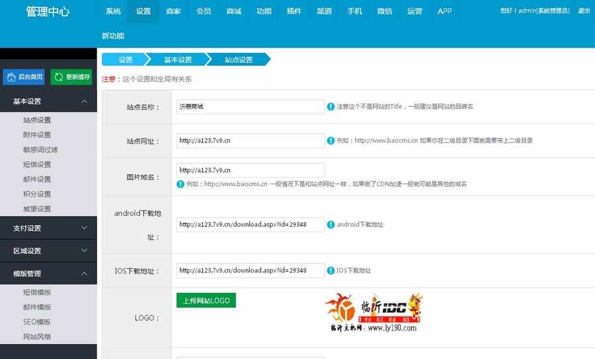595x359 pixels.
Task: Expand the 支付设置 sidebar section
Action: pyautogui.click(x=48, y=228)
